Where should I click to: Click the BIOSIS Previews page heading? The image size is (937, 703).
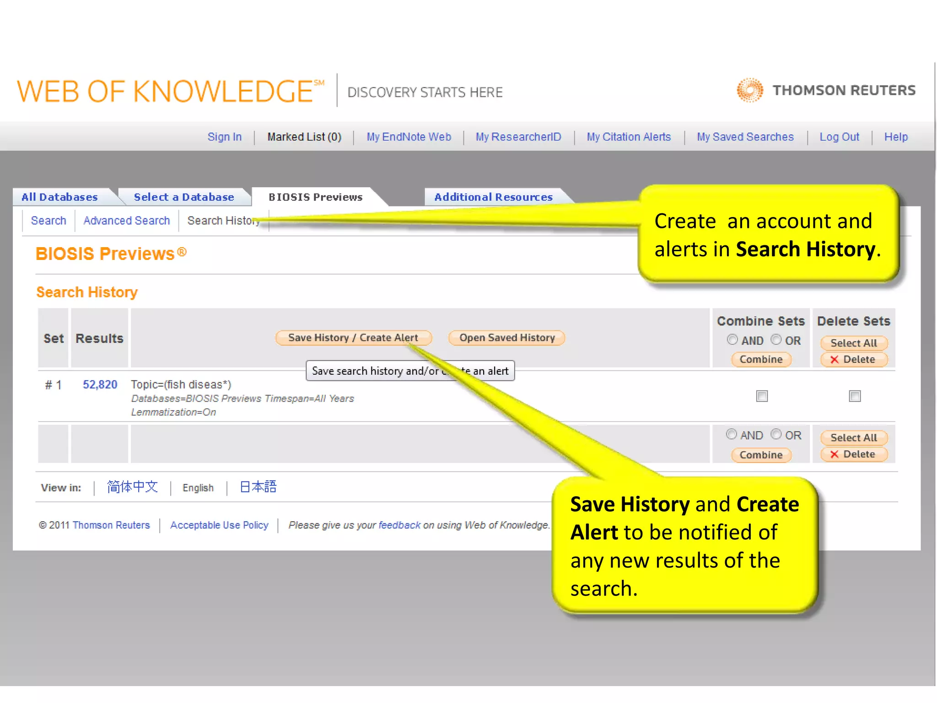click(x=111, y=254)
